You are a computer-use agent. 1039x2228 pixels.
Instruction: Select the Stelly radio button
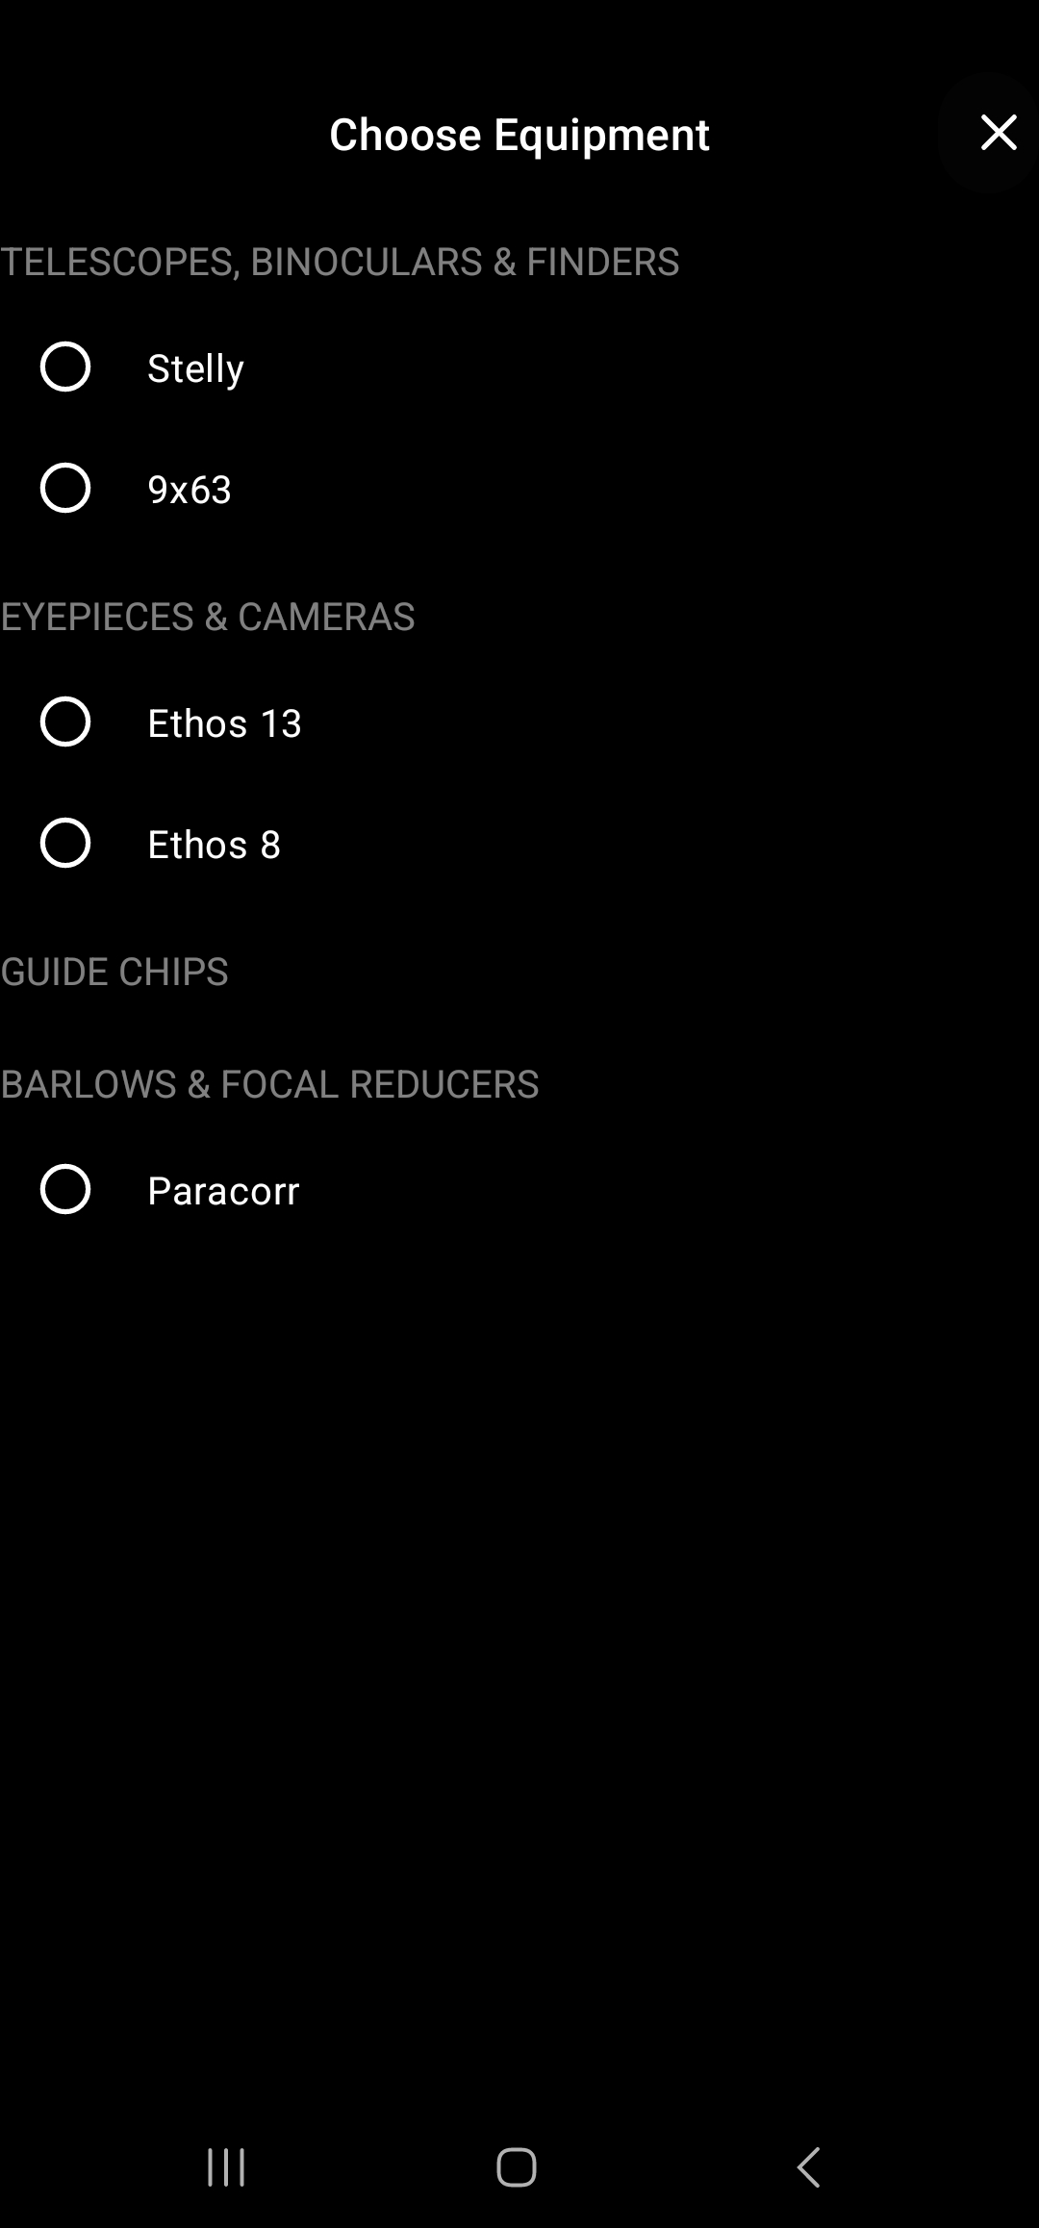coord(65,367)
